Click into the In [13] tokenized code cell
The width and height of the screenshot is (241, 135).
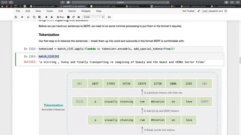click(x=131, y=49)
